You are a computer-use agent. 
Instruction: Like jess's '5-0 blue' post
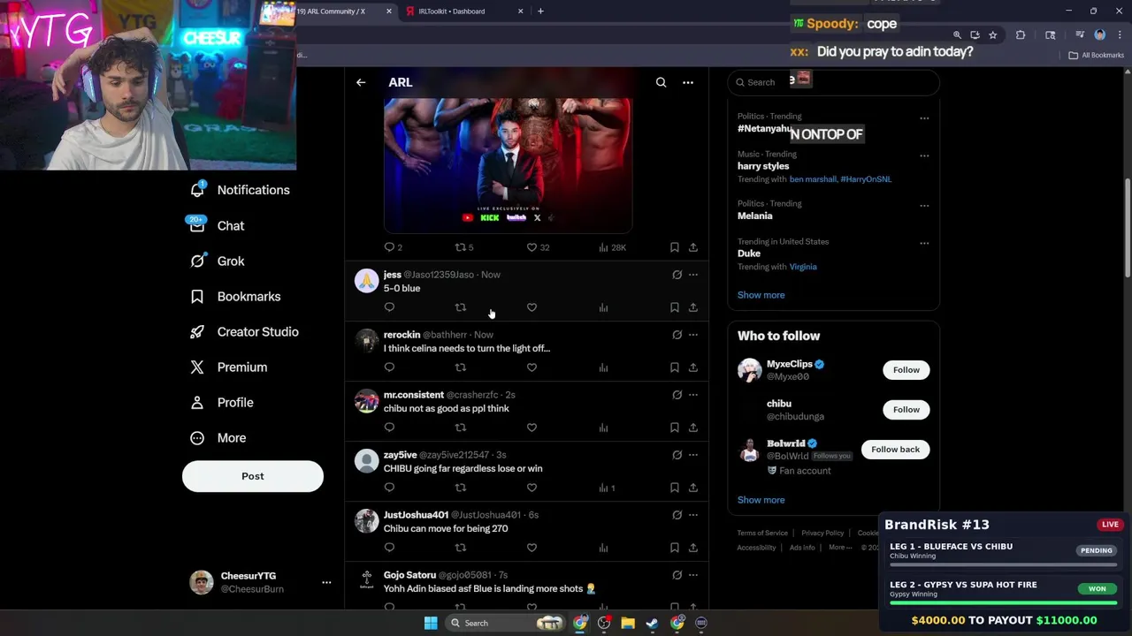click(532, 307)
